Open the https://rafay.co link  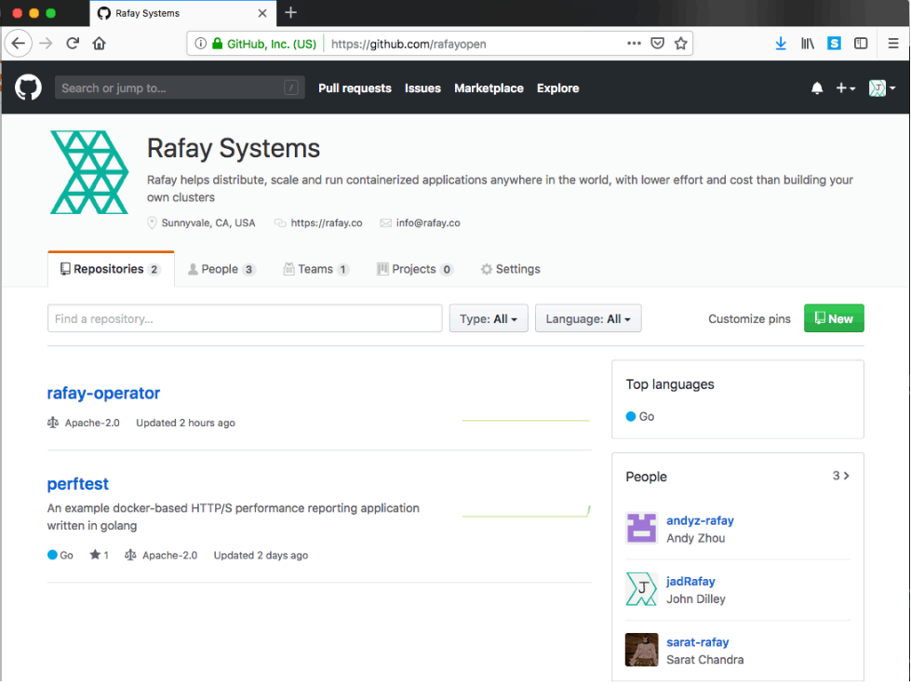point(326,222)
